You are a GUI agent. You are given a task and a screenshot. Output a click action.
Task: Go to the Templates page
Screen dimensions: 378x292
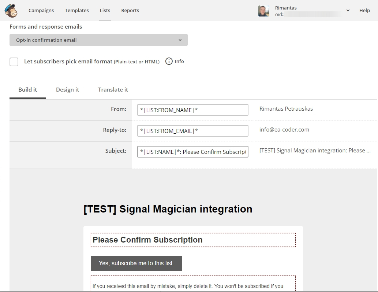pyautogui.click(x=77, y=11)
